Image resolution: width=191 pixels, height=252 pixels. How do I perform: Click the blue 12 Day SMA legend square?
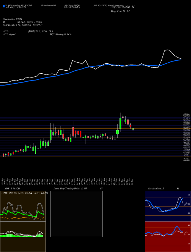click(x=4, y=6)
